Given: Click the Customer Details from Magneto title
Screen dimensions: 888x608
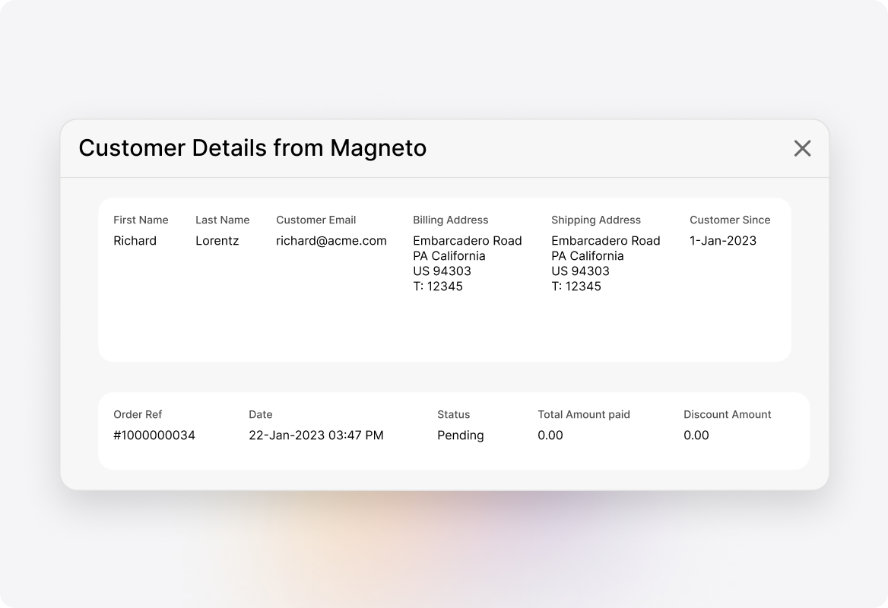Looking at the screenshot, I should 253,148.
